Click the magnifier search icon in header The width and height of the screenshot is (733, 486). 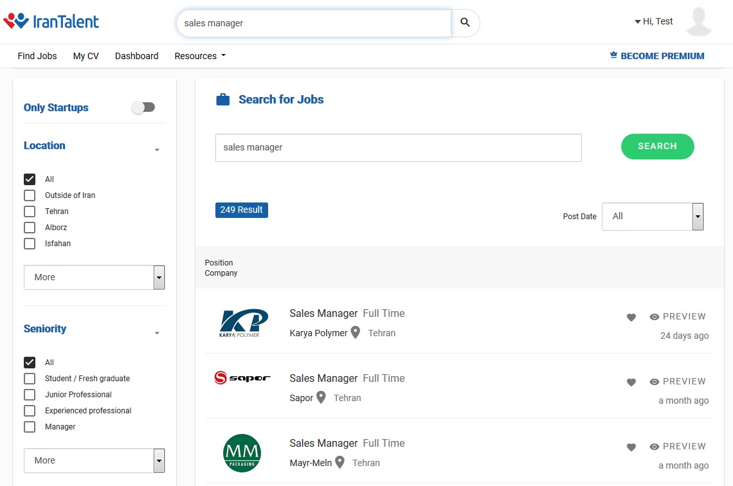(466, 23)
